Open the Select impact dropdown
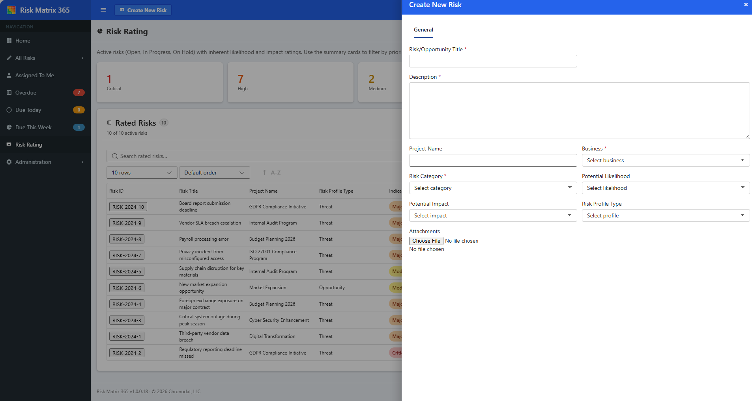 tap(493, 215)
